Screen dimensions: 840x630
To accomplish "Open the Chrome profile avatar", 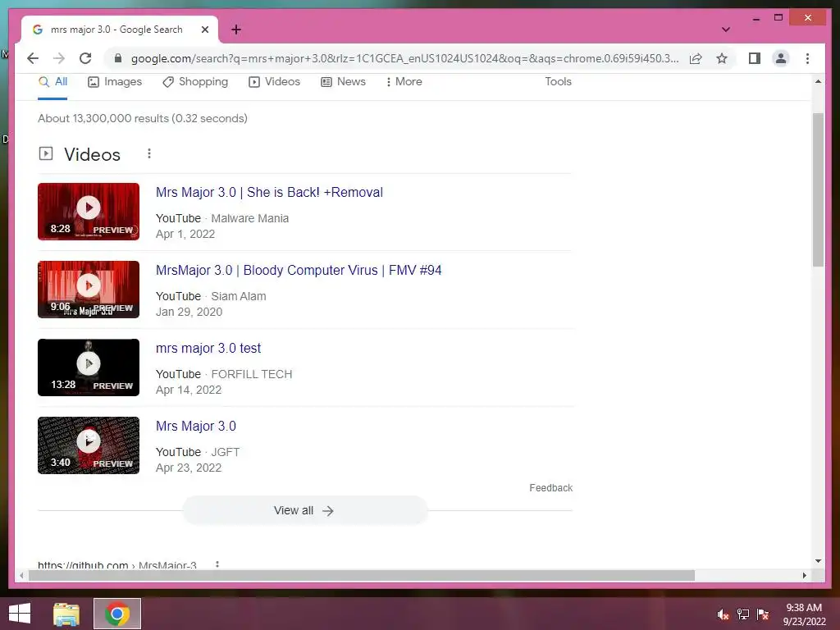I will tap(781, 58).
